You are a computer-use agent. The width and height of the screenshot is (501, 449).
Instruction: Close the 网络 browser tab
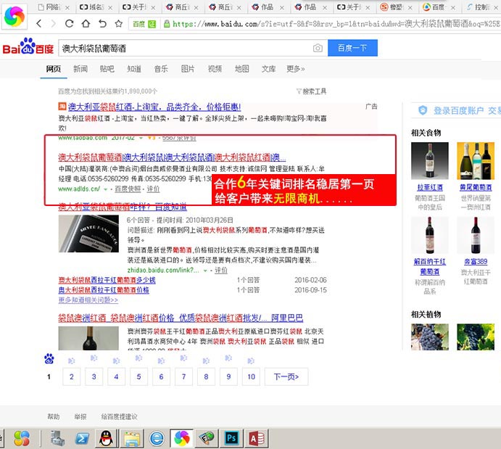pos(67,7)
